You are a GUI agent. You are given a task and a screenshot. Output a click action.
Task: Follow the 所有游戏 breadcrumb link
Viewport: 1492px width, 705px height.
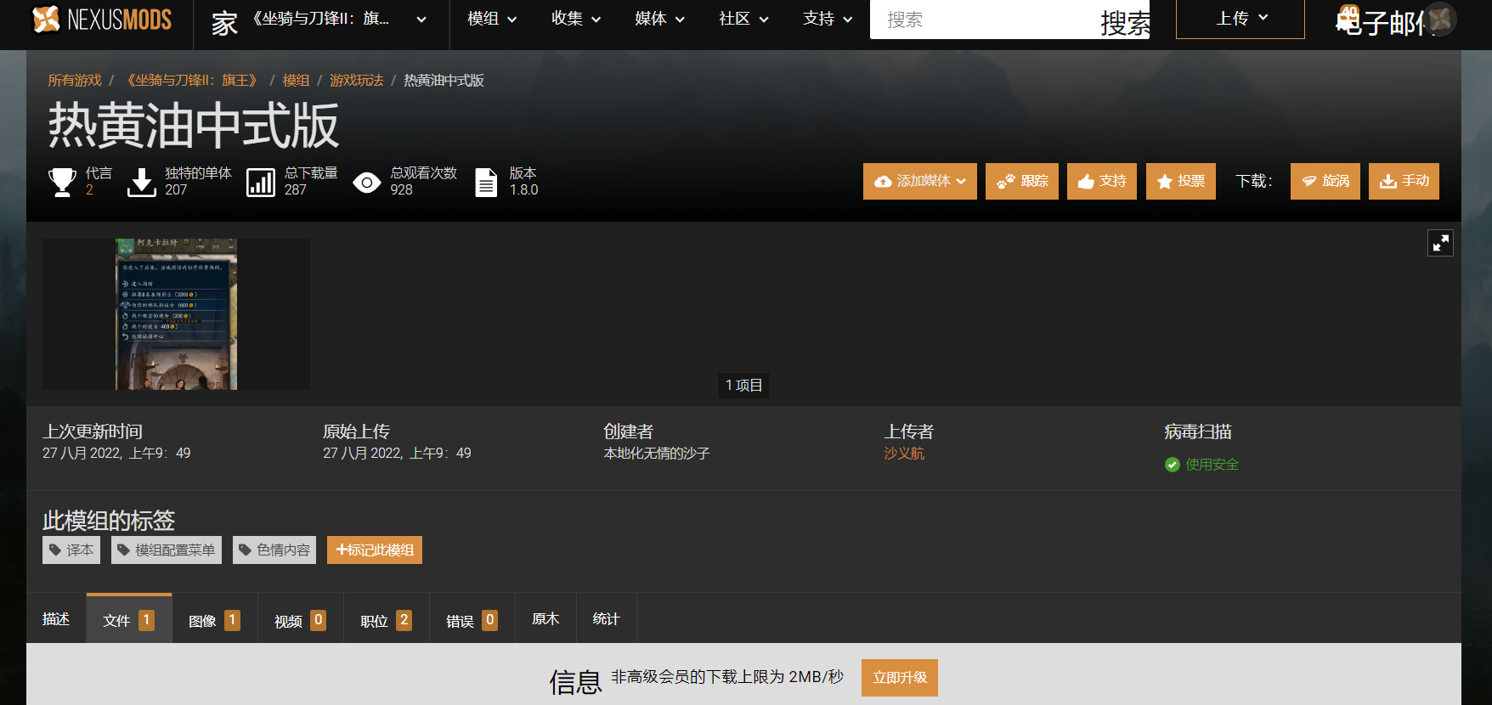click(75, 80)
